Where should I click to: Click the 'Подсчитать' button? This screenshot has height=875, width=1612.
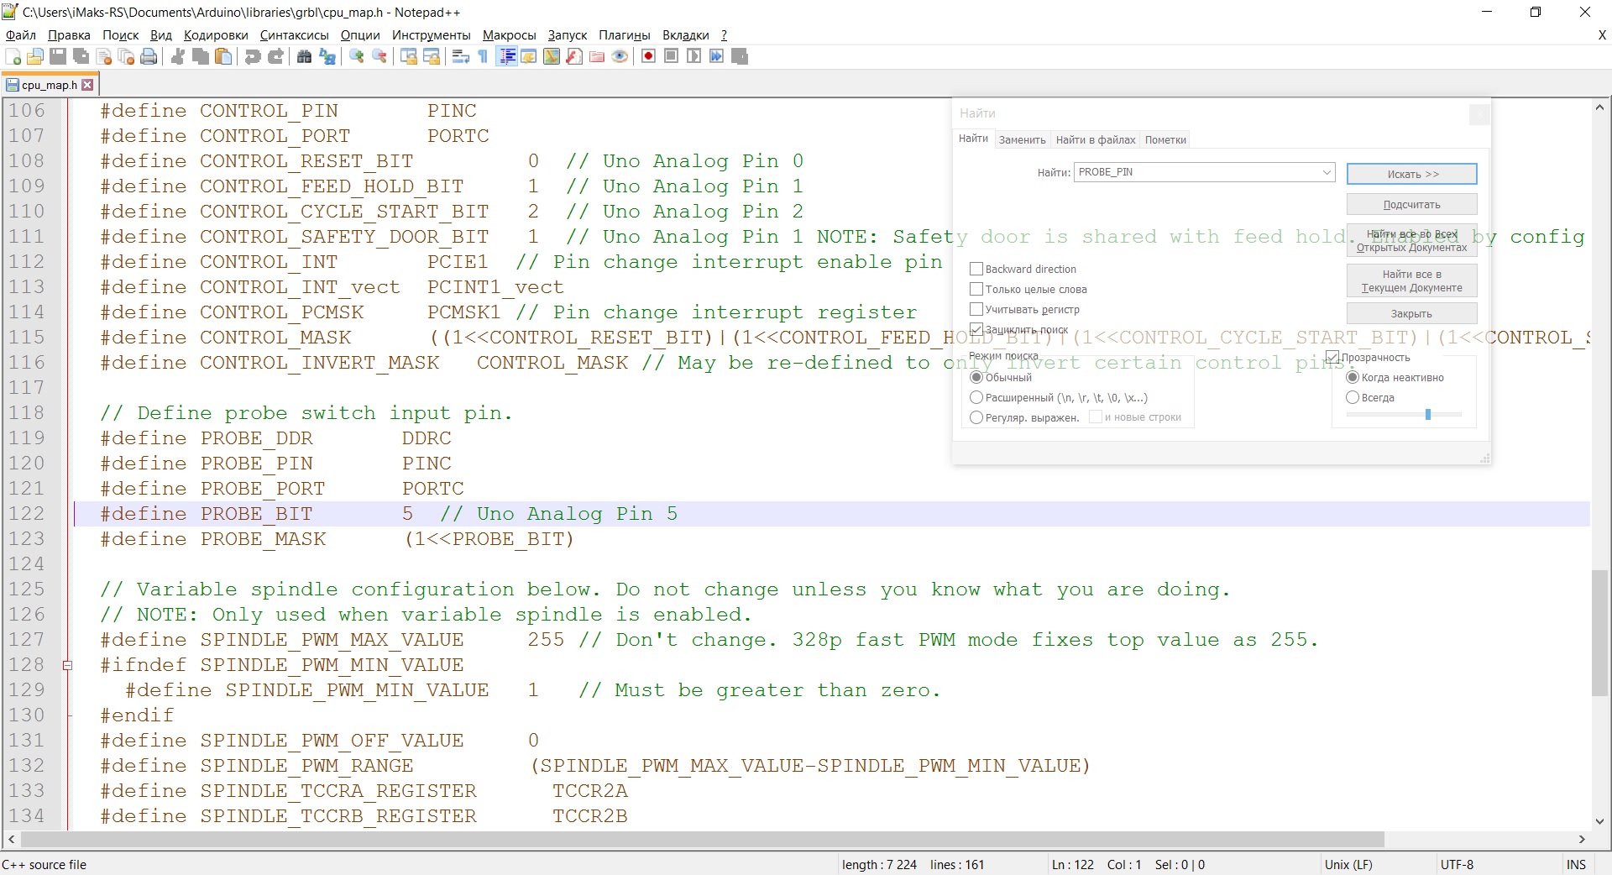[x=1412, y=205]
